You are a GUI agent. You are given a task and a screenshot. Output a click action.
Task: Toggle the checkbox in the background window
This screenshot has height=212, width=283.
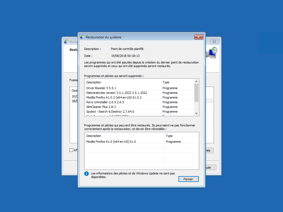point(72,150)
